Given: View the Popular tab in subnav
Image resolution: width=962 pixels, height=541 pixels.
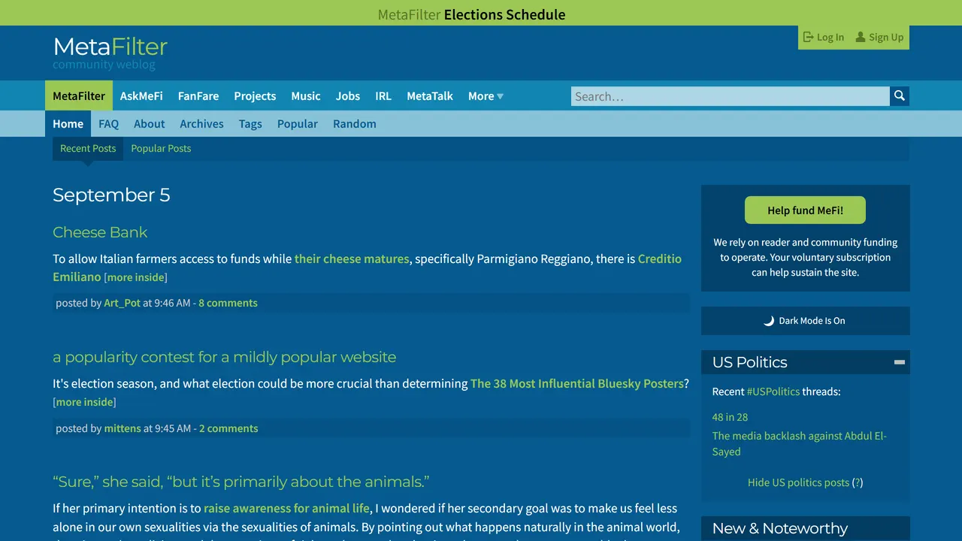Looking at the screenshot, I should [x=298, y=124].
